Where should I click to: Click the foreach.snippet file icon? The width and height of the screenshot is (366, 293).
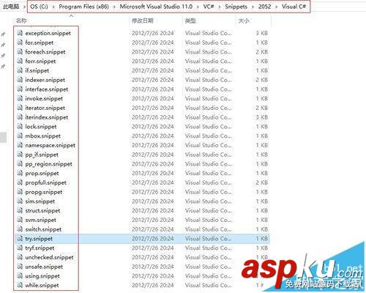pyautogui.click(x=20, y=52)
